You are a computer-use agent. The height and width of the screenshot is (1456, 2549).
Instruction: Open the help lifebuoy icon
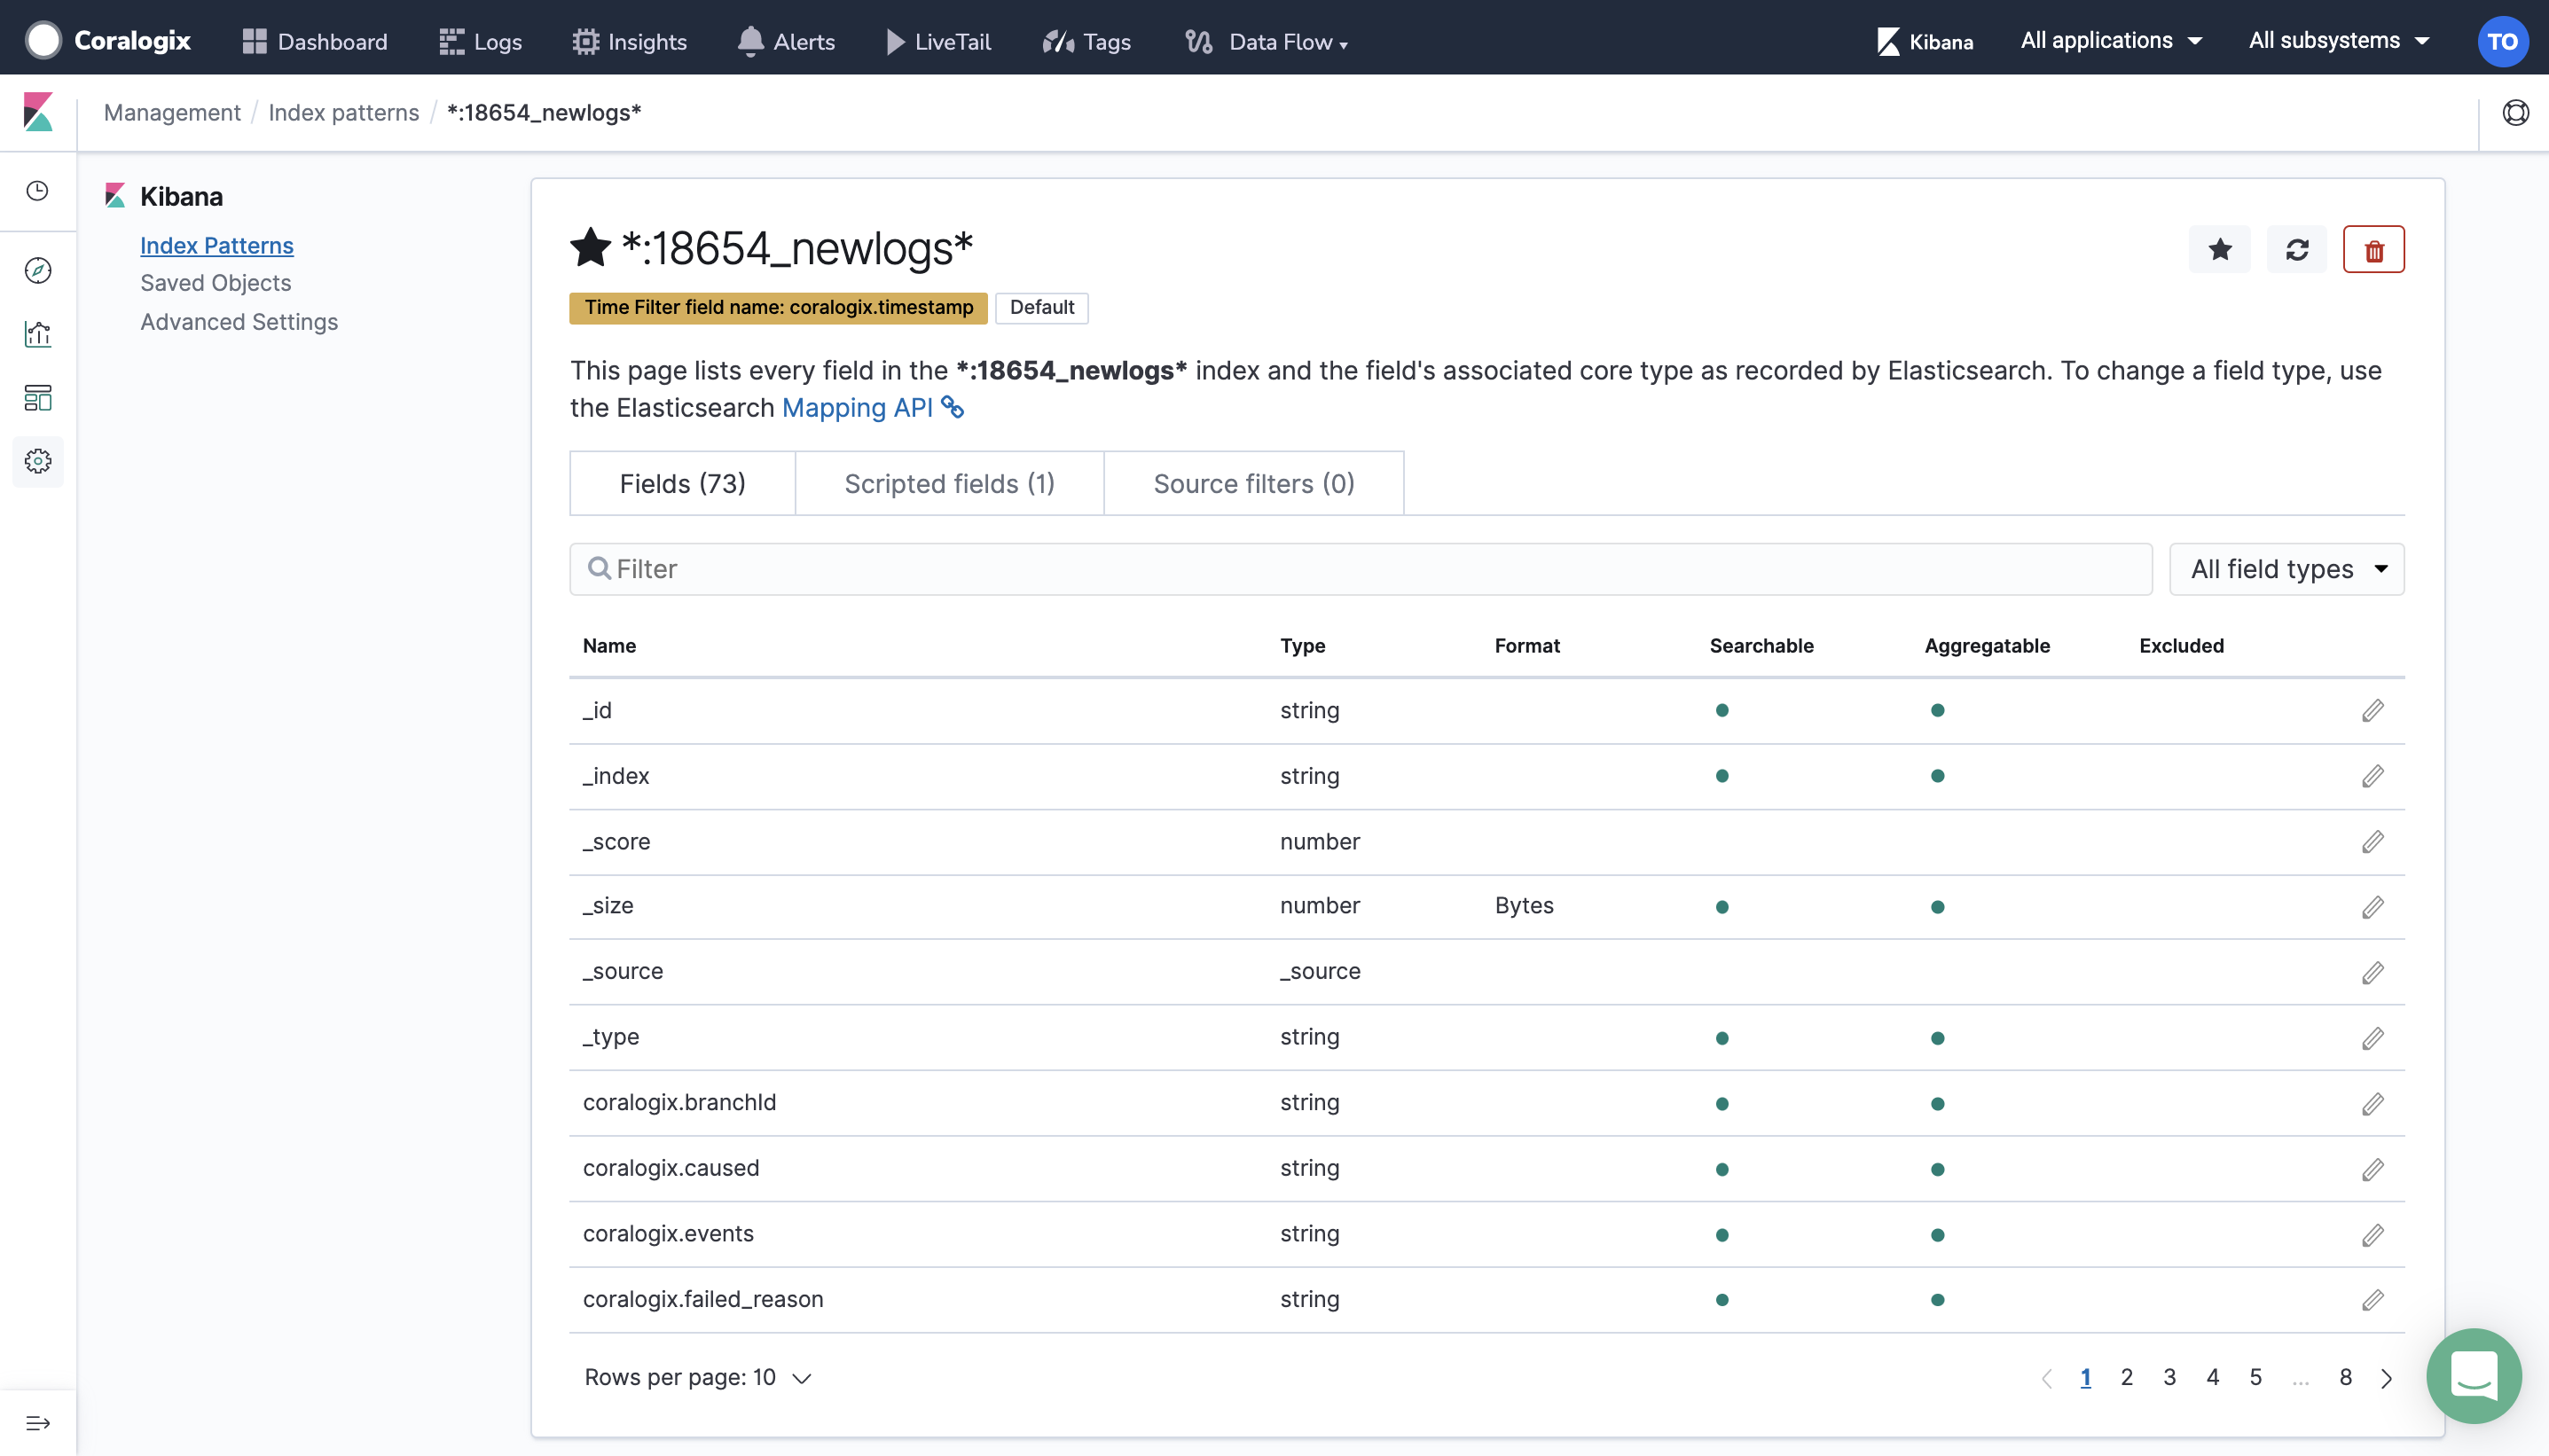coord(2516,112)
